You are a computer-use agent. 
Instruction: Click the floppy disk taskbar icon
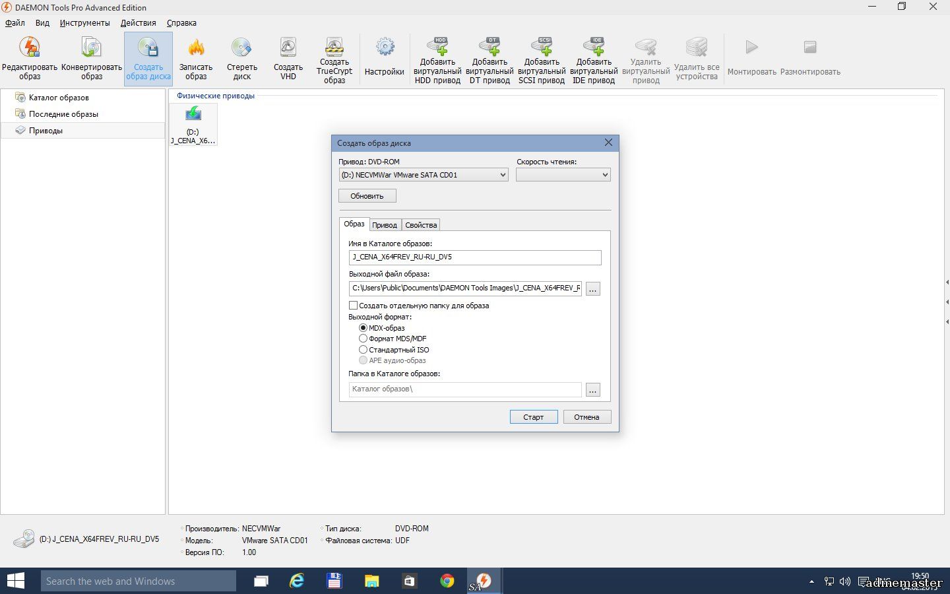tap(334, 581)
